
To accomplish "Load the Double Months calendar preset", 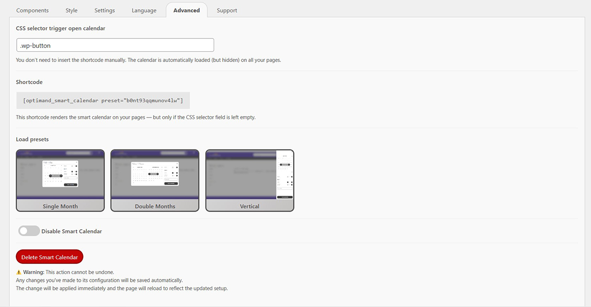I will coord(155,206).
